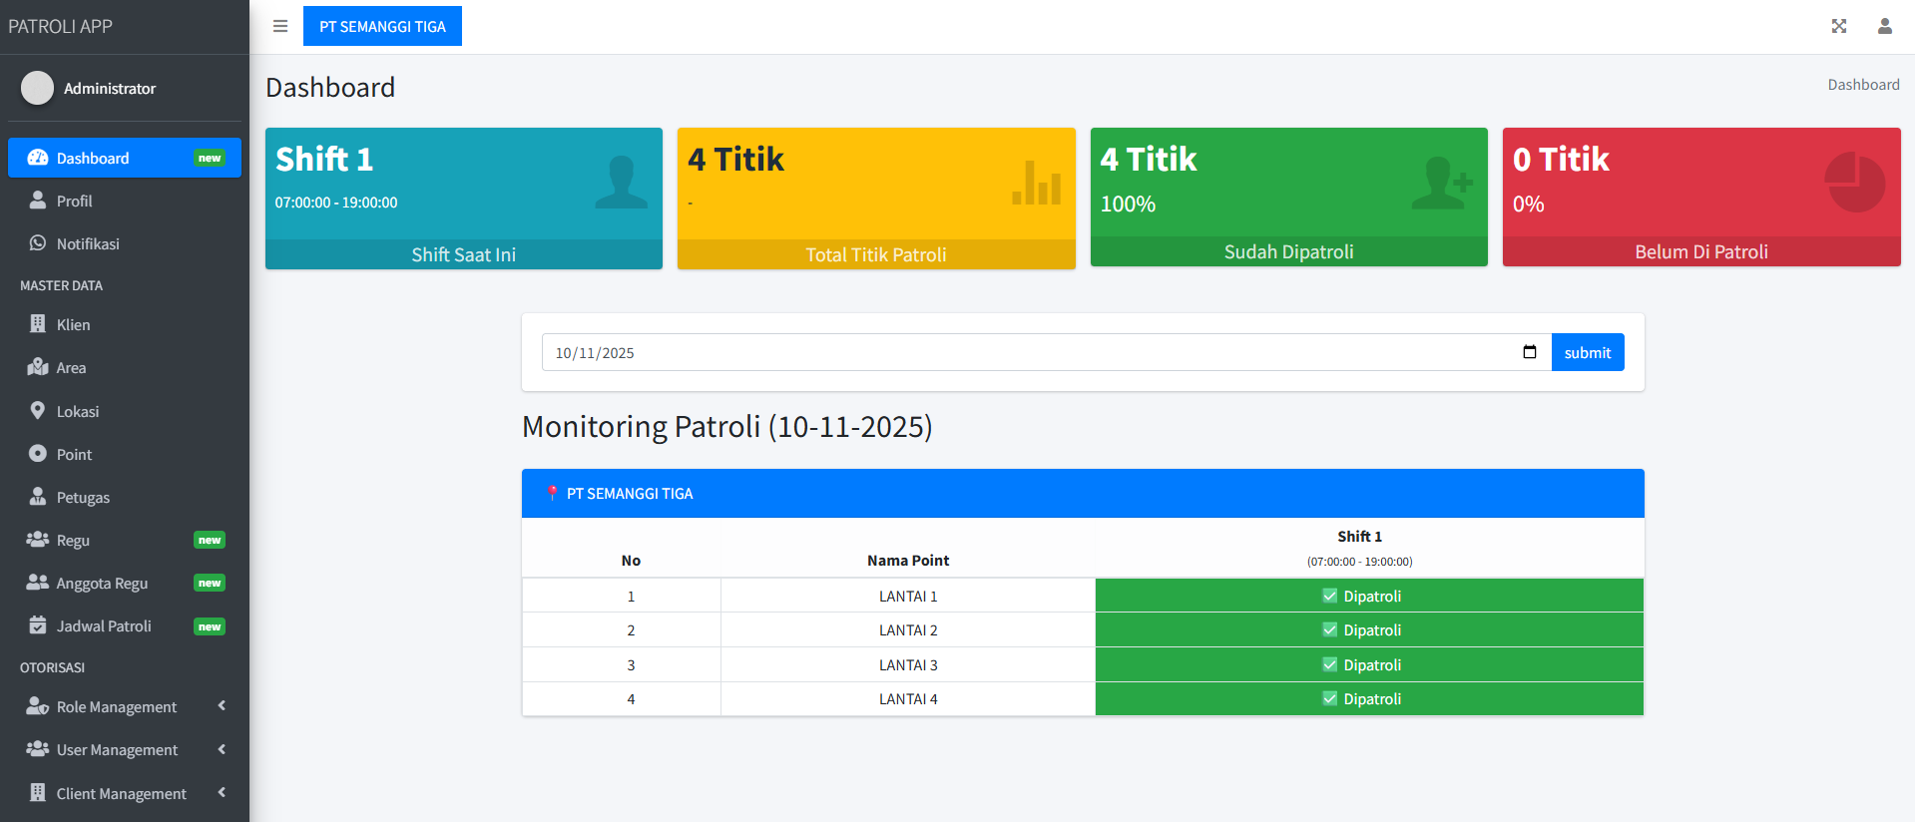Click the date input field

1028,352
